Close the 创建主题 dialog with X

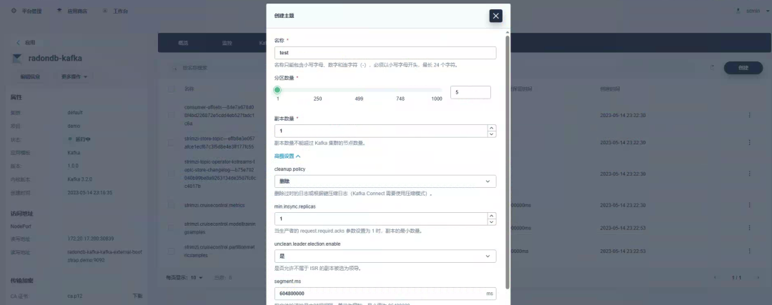click(496, 16)
